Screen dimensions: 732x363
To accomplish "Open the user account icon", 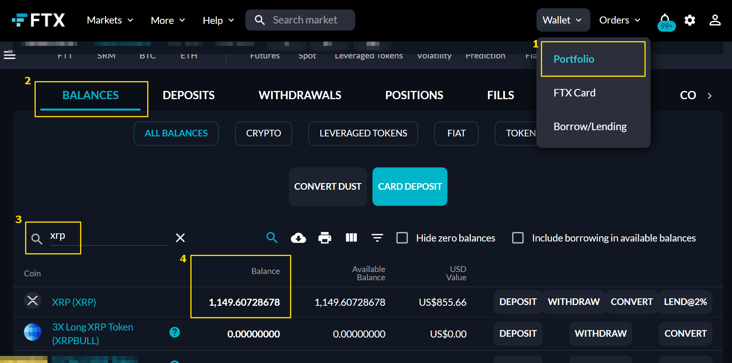I will (x=715, y=20).
